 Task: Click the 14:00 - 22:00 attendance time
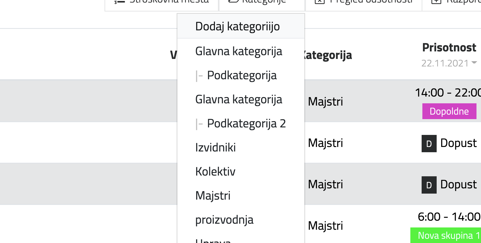[448, 93]
